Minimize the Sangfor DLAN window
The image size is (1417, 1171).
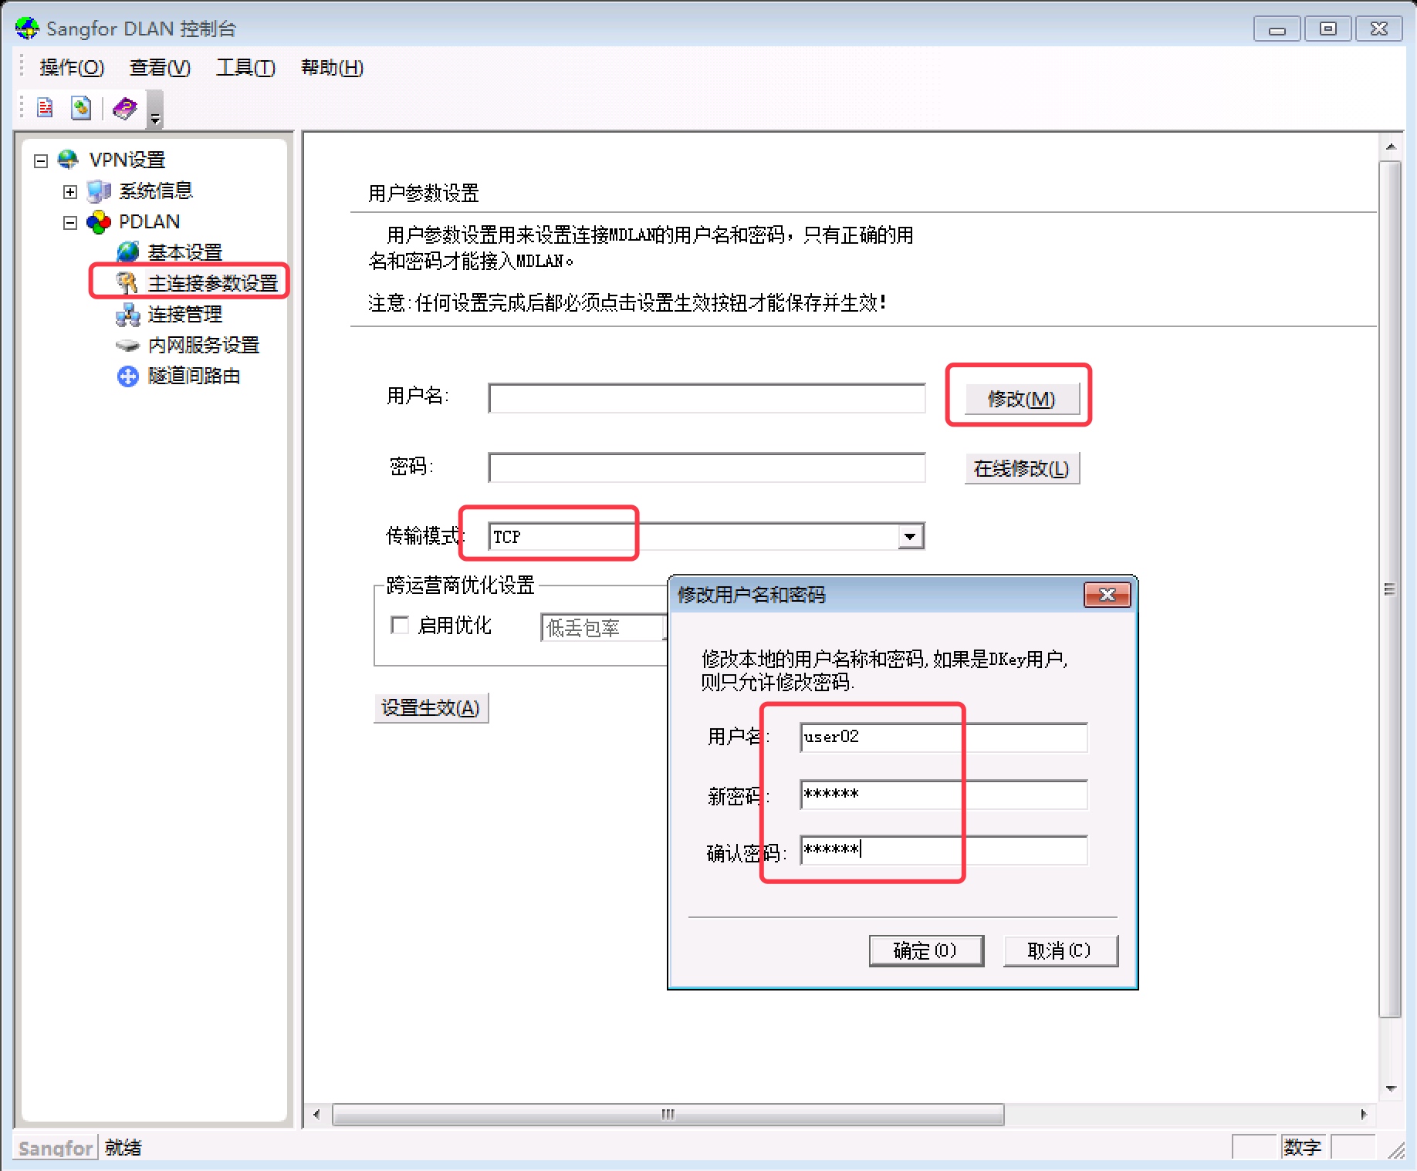pos(1277,29)
